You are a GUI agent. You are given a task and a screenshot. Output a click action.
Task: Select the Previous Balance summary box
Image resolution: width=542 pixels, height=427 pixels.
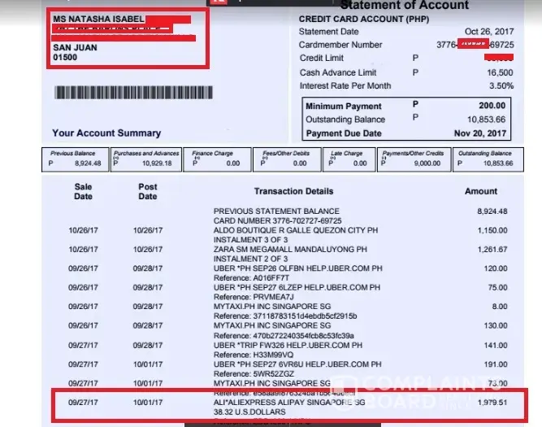76,159
